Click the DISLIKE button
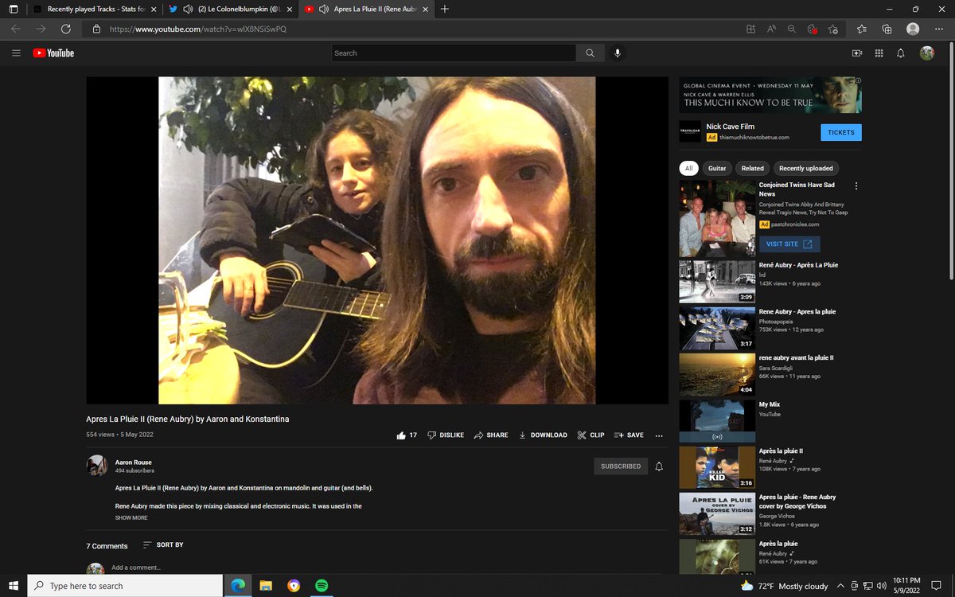955x597 pixels. tap(446, 435)
